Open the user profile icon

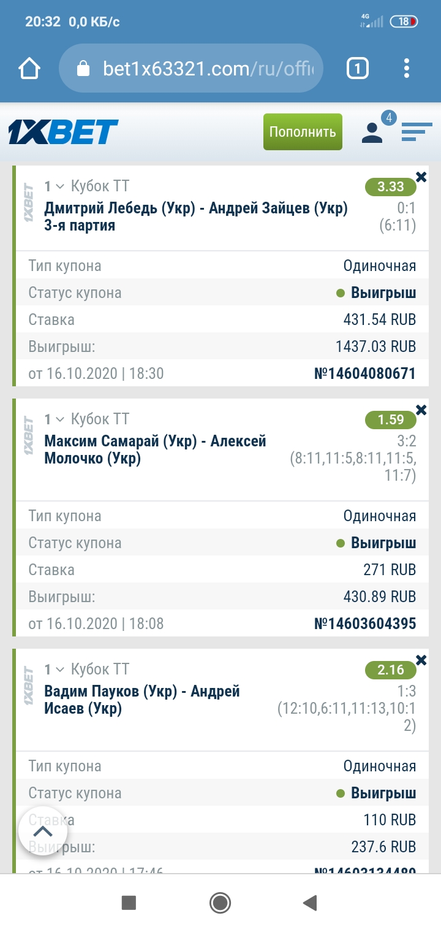[372, 132]
